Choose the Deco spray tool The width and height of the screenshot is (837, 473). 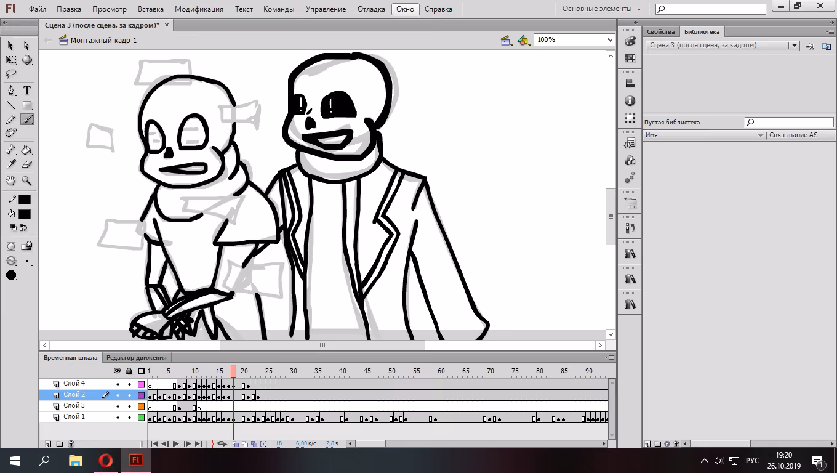(11, 133)
